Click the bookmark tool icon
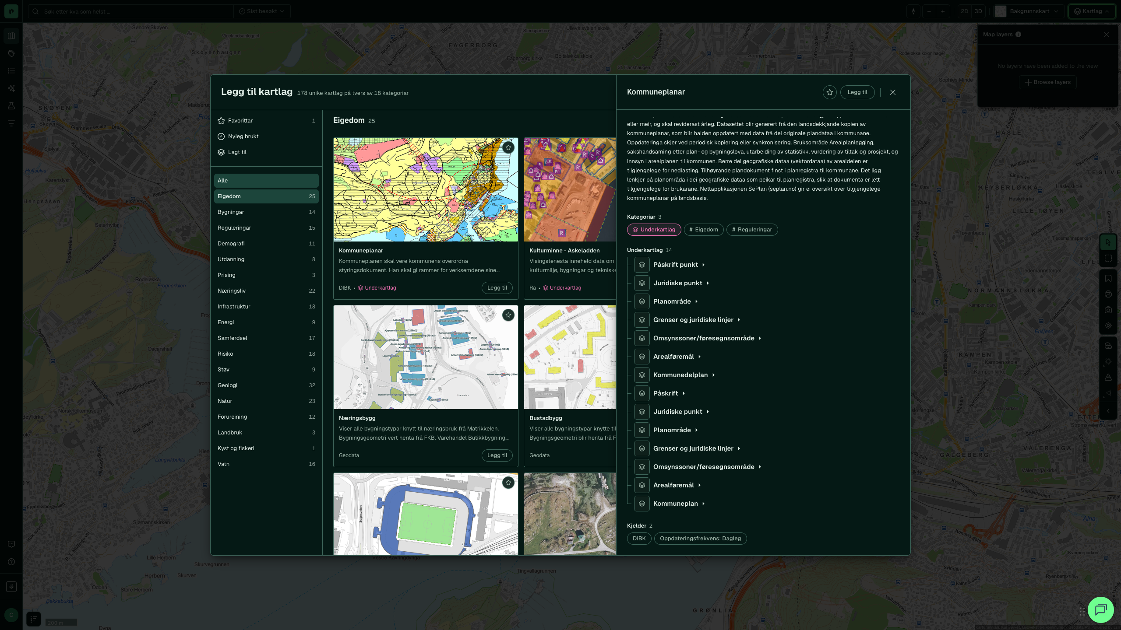The width and height of the screenshot is (1121, 630). (x=1108, y=278)
